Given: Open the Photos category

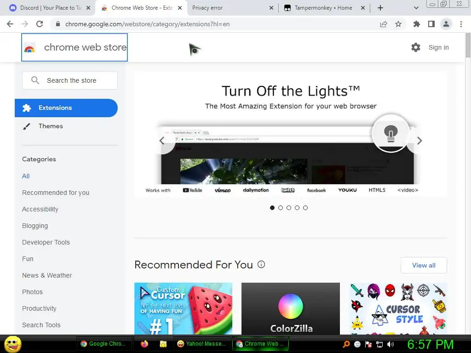Looking at the screenshot, I should [x=33, y=292].
